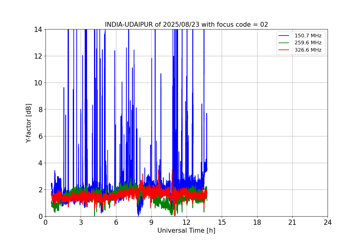
Task: Click the Y-factor [dB] axis label
Action: point(29,123)
